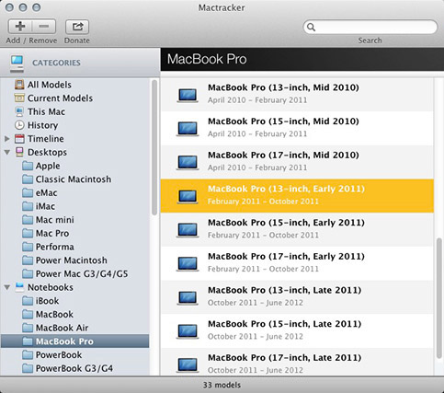Click the Current Models box icon
This screenshot has height=393, width=444.
pos(19,98)
